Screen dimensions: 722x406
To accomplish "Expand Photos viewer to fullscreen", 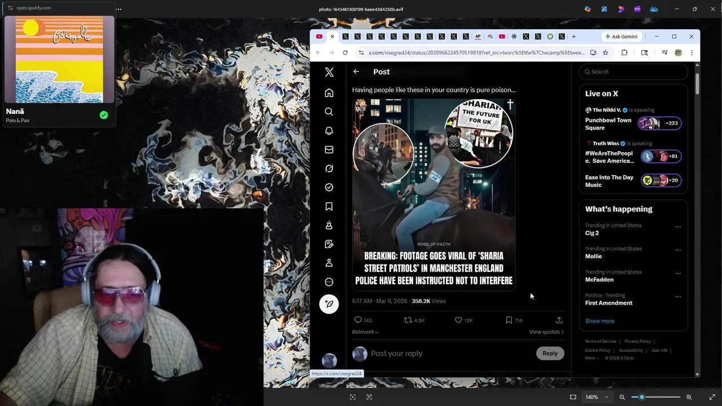I will click(712, 397).
